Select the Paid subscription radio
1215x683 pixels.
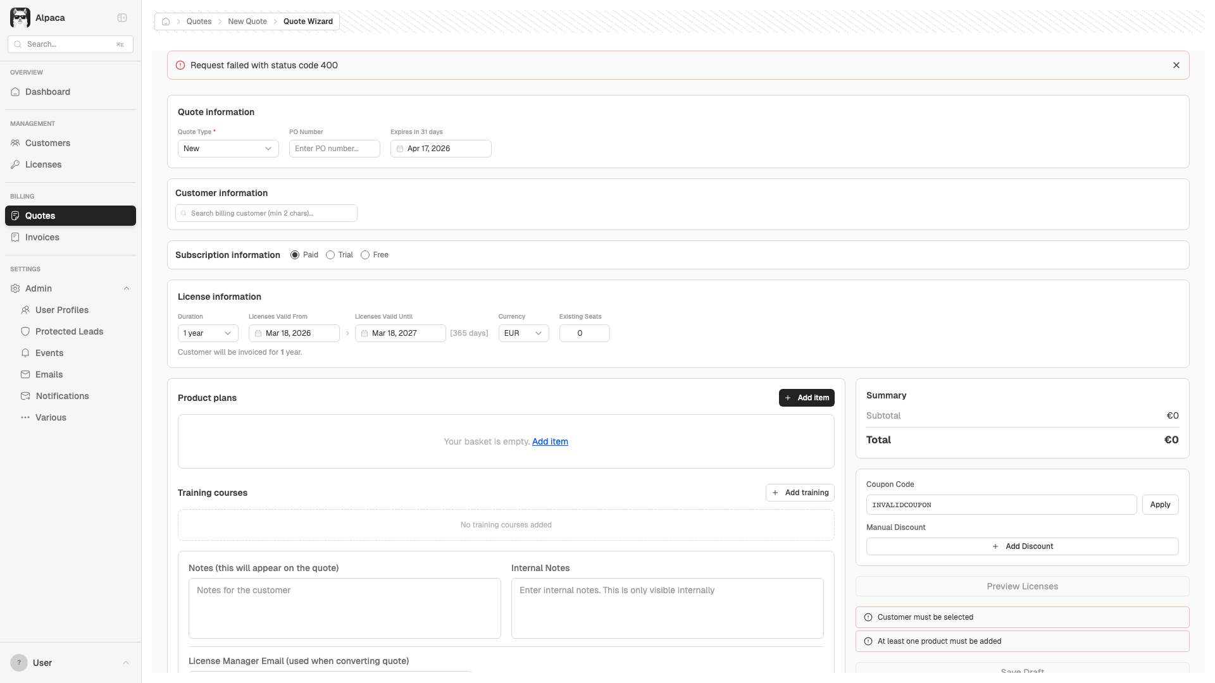coord(295,255)
